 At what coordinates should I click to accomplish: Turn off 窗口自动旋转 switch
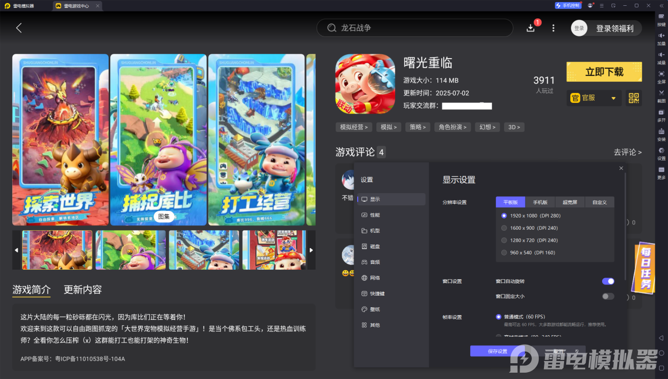click(x=608, y=281)
